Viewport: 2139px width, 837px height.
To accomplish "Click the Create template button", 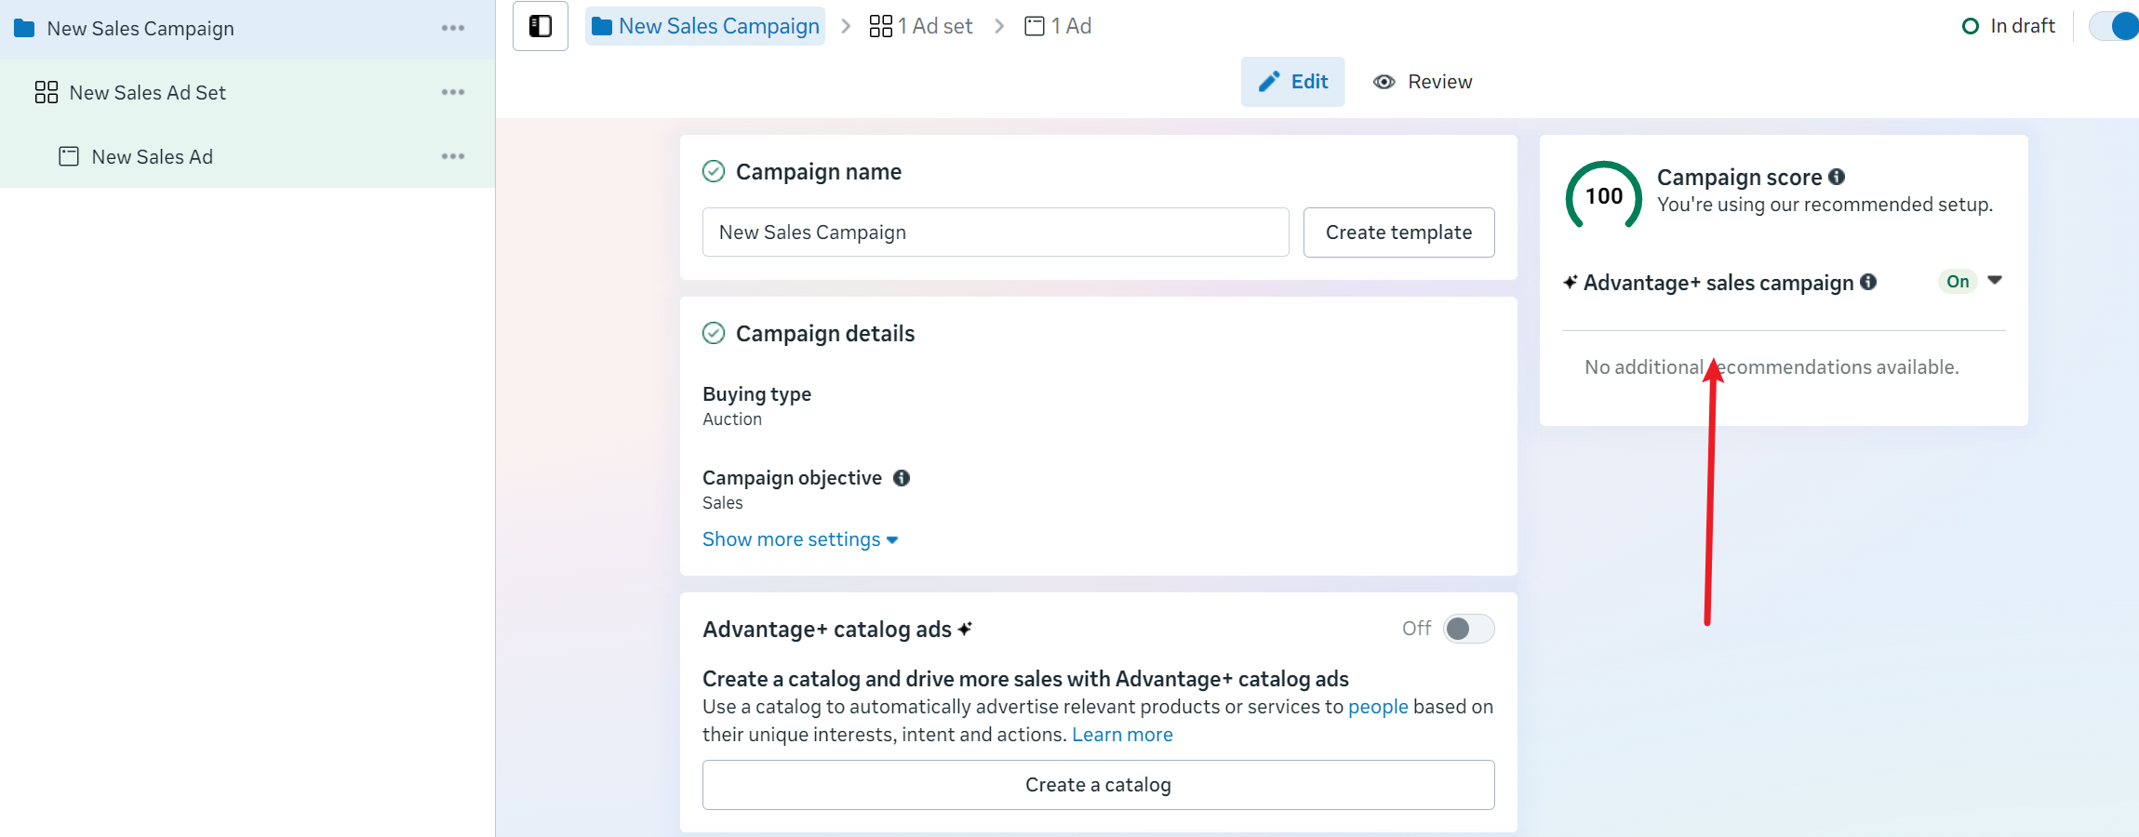I will 1398,232.
